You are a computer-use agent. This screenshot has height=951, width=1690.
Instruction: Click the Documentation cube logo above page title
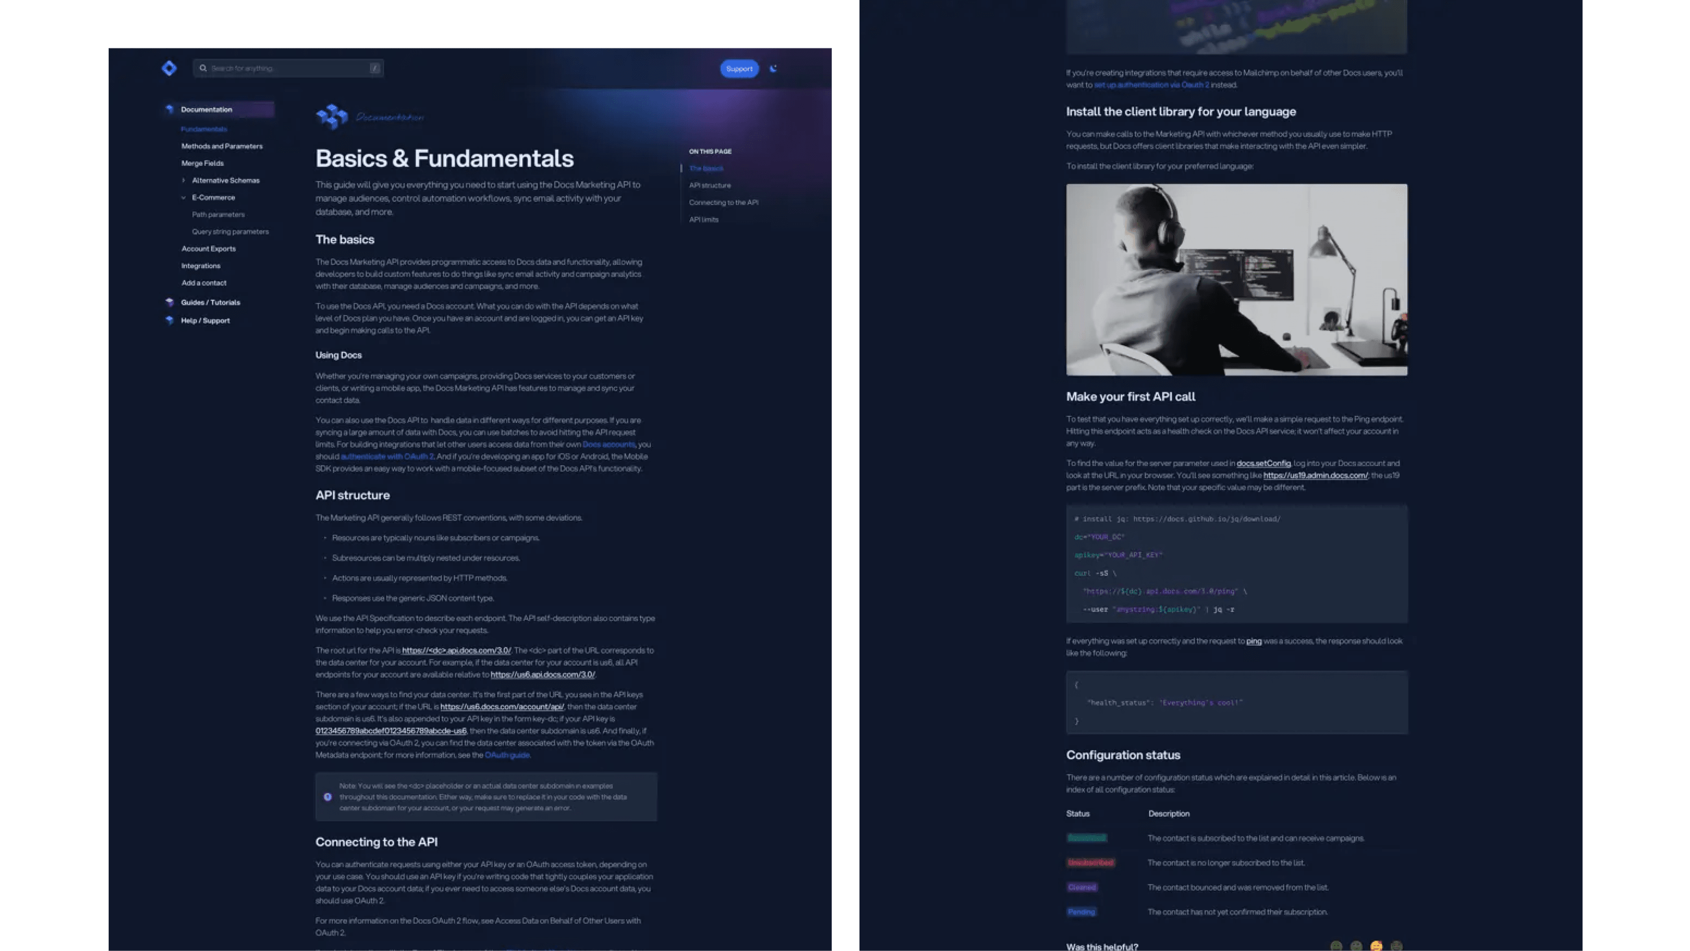coord(332,116)
